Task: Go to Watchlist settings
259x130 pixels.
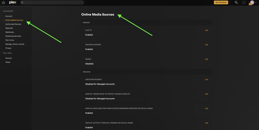Action: pos(9,28)
